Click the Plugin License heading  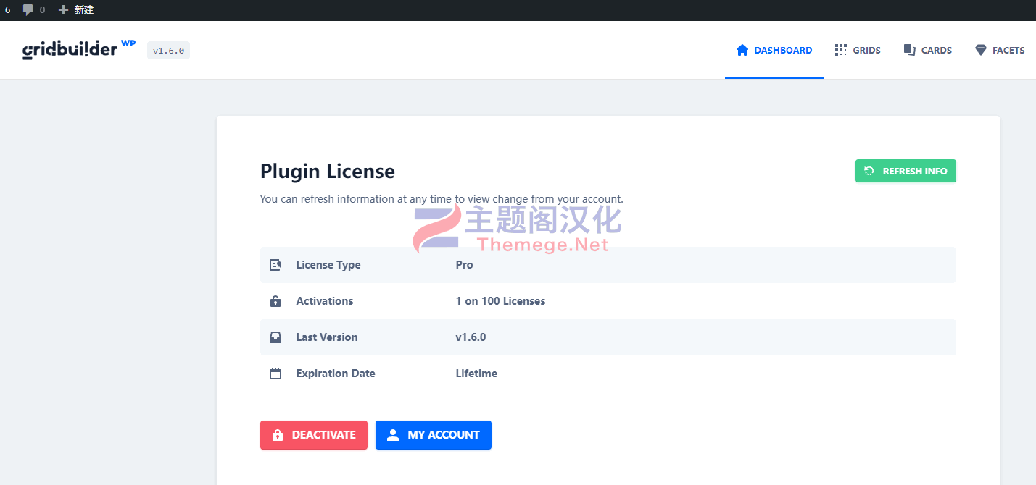click(x=328, y=172)
